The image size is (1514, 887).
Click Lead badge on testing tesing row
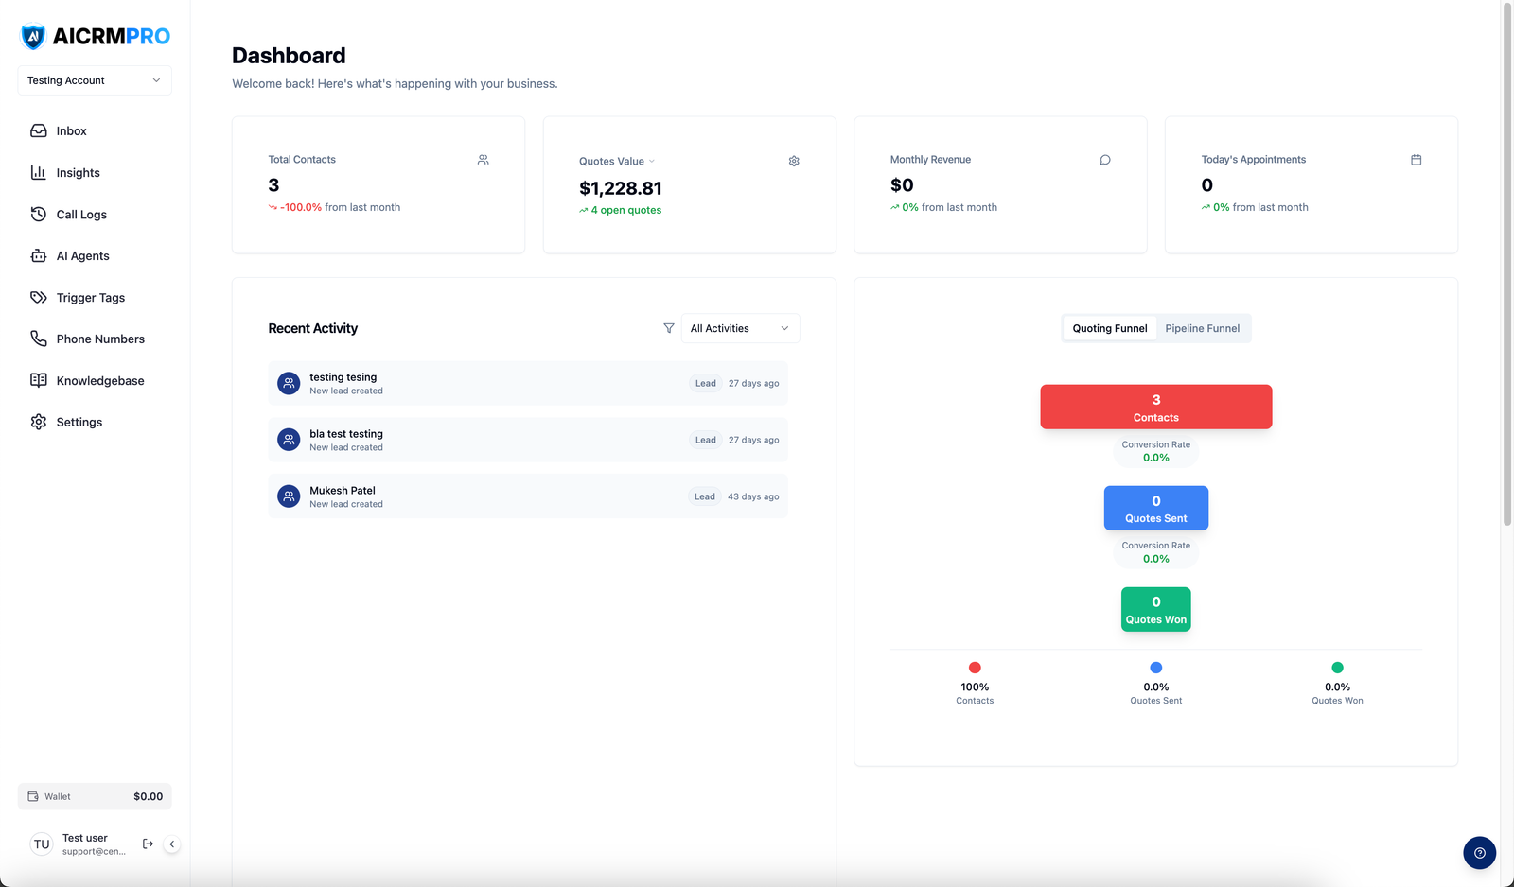(x=706, y=383)
